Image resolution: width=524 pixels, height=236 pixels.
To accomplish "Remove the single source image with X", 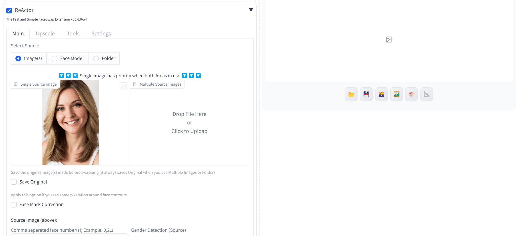I will [123, 86].
